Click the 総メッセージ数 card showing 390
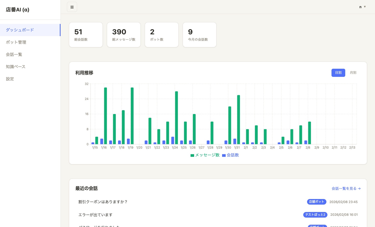This screenshot has height=227, width=375. [124, 35]
